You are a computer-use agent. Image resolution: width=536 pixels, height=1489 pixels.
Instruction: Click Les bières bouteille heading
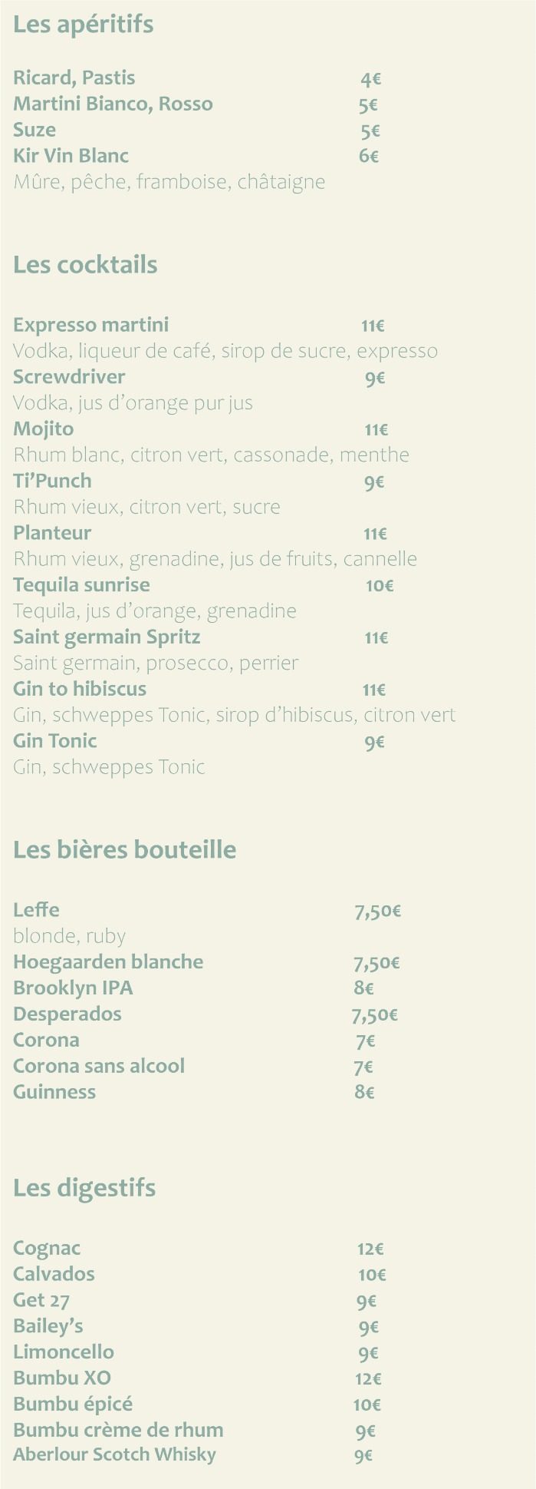click(124, 850)
